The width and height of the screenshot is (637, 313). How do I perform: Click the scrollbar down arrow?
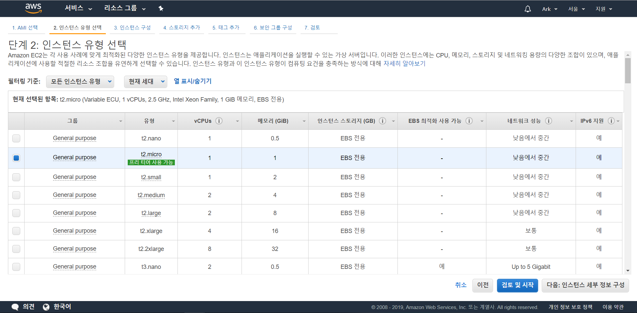(628, 271)
